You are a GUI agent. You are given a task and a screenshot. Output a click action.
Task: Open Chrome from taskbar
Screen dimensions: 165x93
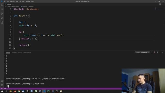(19, 91)
